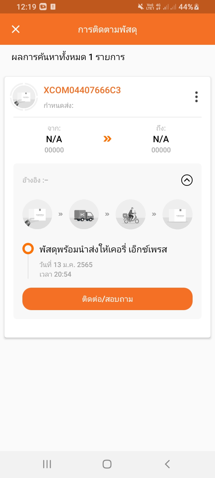This screenshot has width=215, height=478.
Task: Tap the Android back navigation arrow
Action: [x=167, y=464]
